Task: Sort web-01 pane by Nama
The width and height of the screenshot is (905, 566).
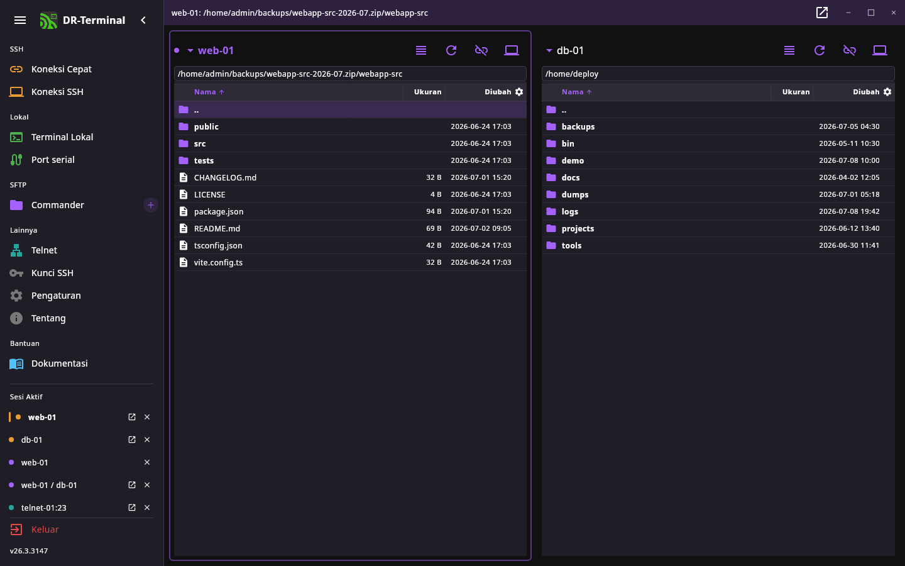Action: [209, 92]
